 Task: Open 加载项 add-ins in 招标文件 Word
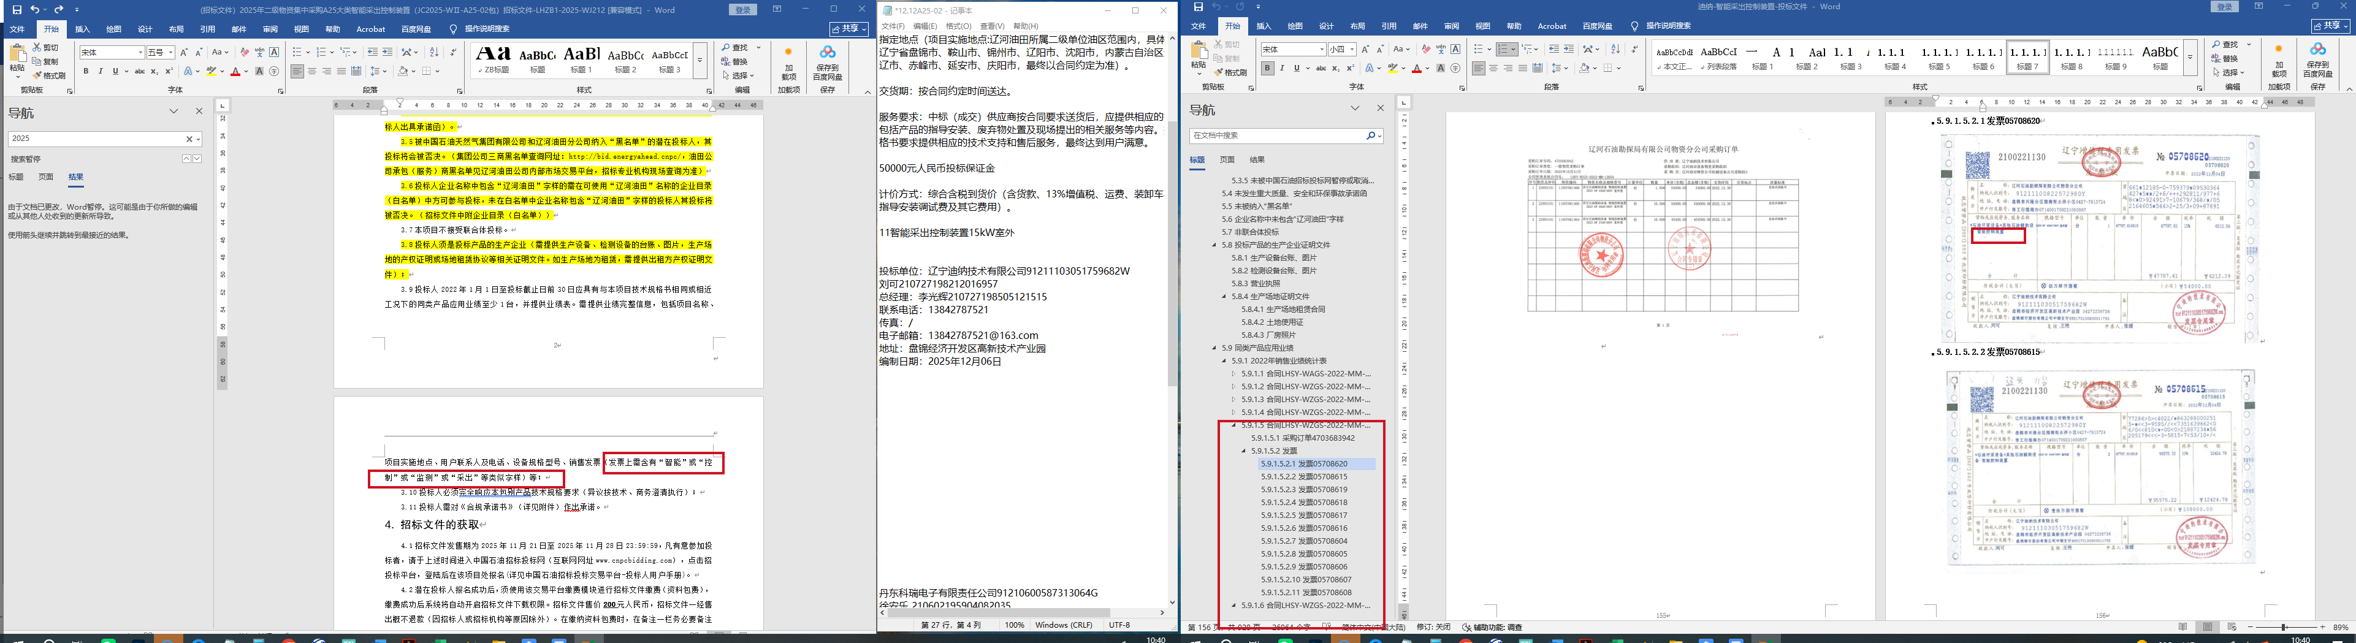coord(788,61)
